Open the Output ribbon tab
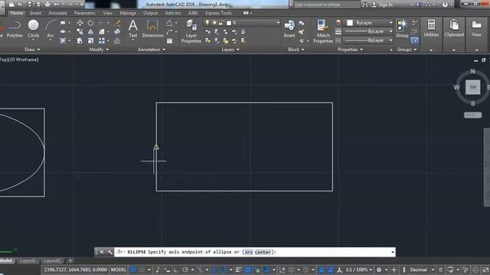The width and height of the screenshot is (490, 275). (150, 13)
